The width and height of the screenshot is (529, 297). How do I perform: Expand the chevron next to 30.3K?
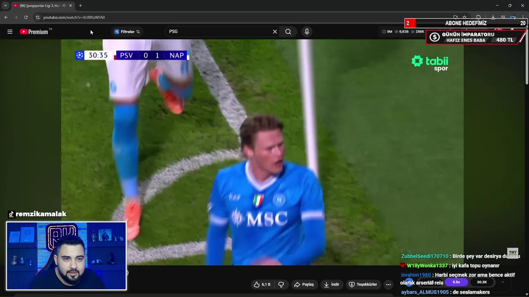coord(503,282)
